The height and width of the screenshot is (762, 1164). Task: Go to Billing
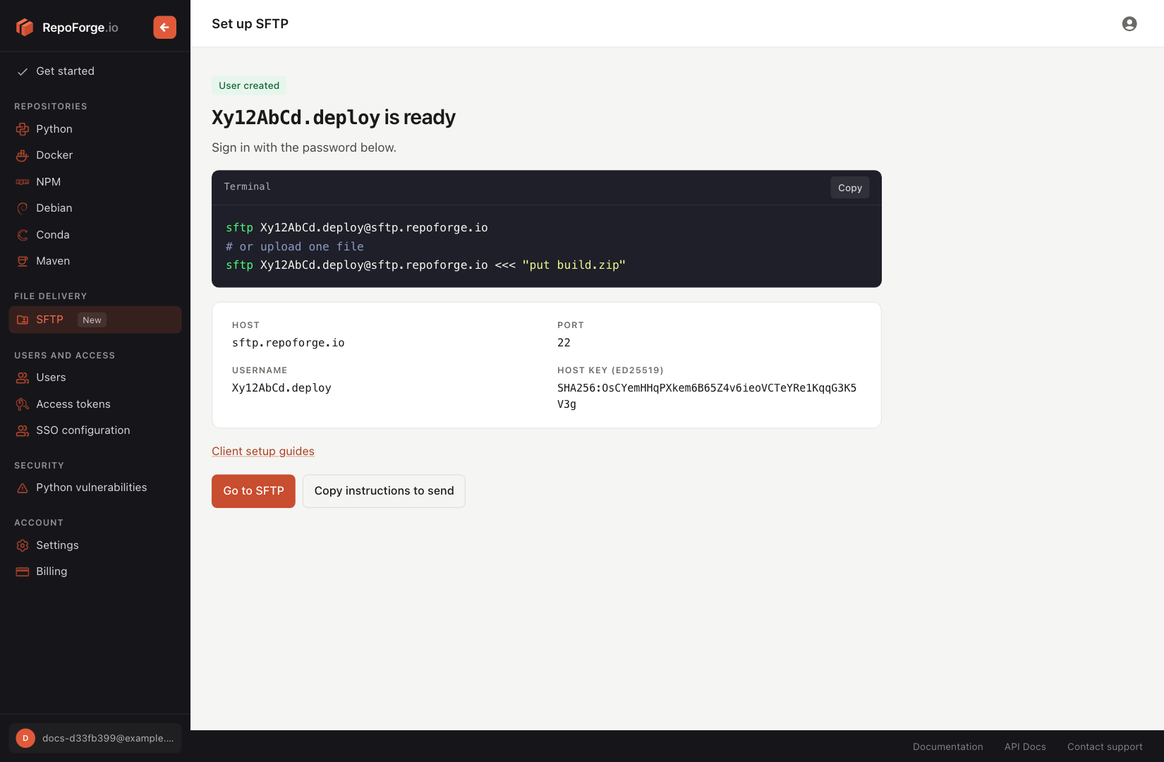point(95,571)
